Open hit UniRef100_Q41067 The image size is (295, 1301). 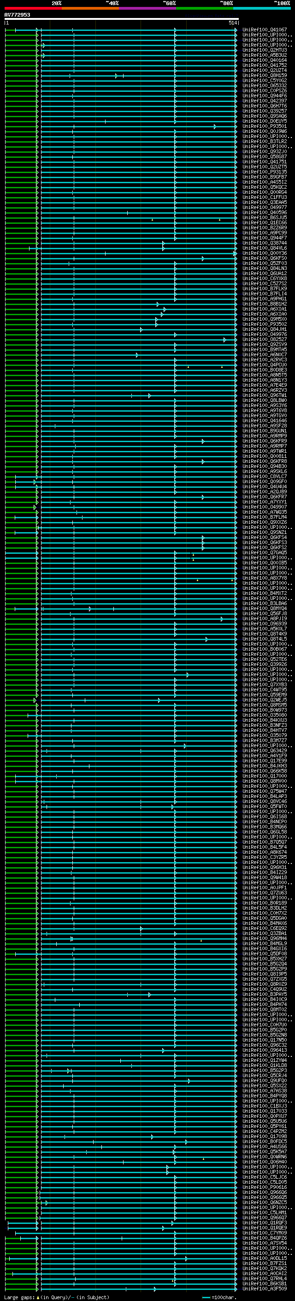point(265,30)
